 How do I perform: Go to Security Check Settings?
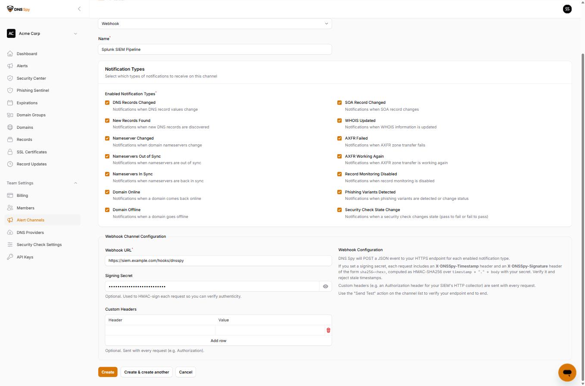(42, 245)
